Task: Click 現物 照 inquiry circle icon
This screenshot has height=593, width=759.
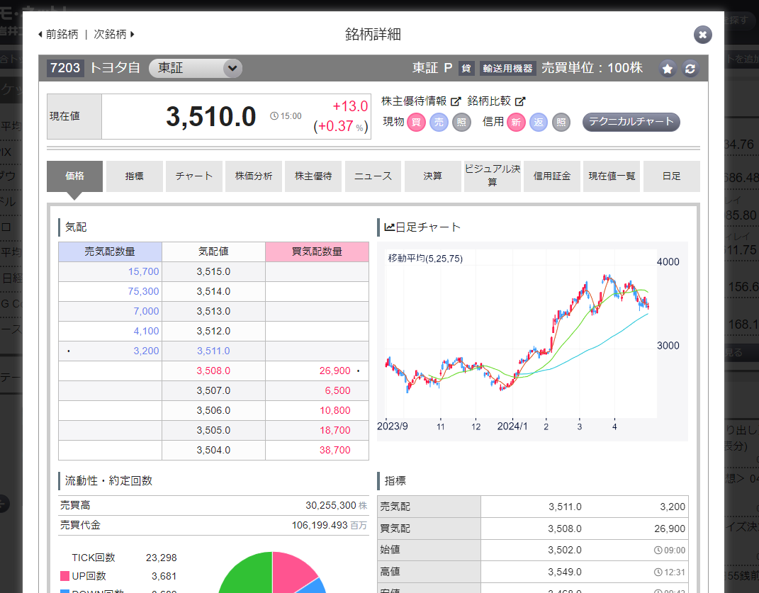Action: click(x=461, y=122)
